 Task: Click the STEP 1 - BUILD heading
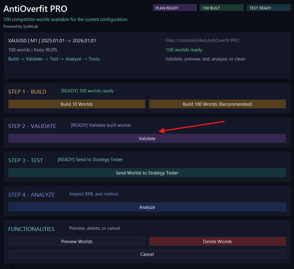[x=27, y=92]
